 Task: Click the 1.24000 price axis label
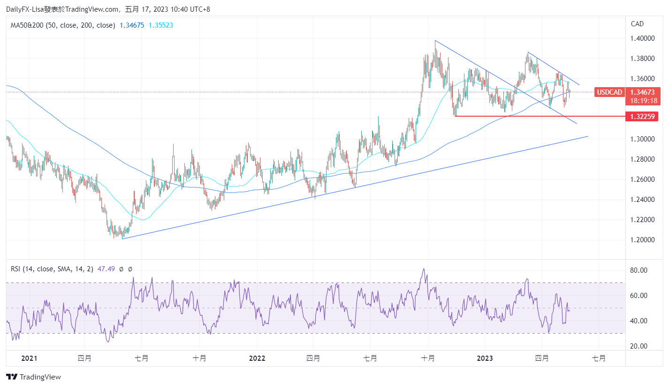coord(643,200)
